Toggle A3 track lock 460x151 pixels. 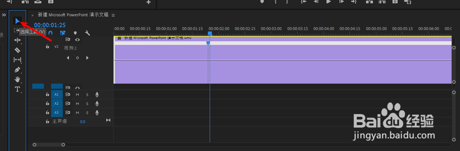click(x=47, y=113)
